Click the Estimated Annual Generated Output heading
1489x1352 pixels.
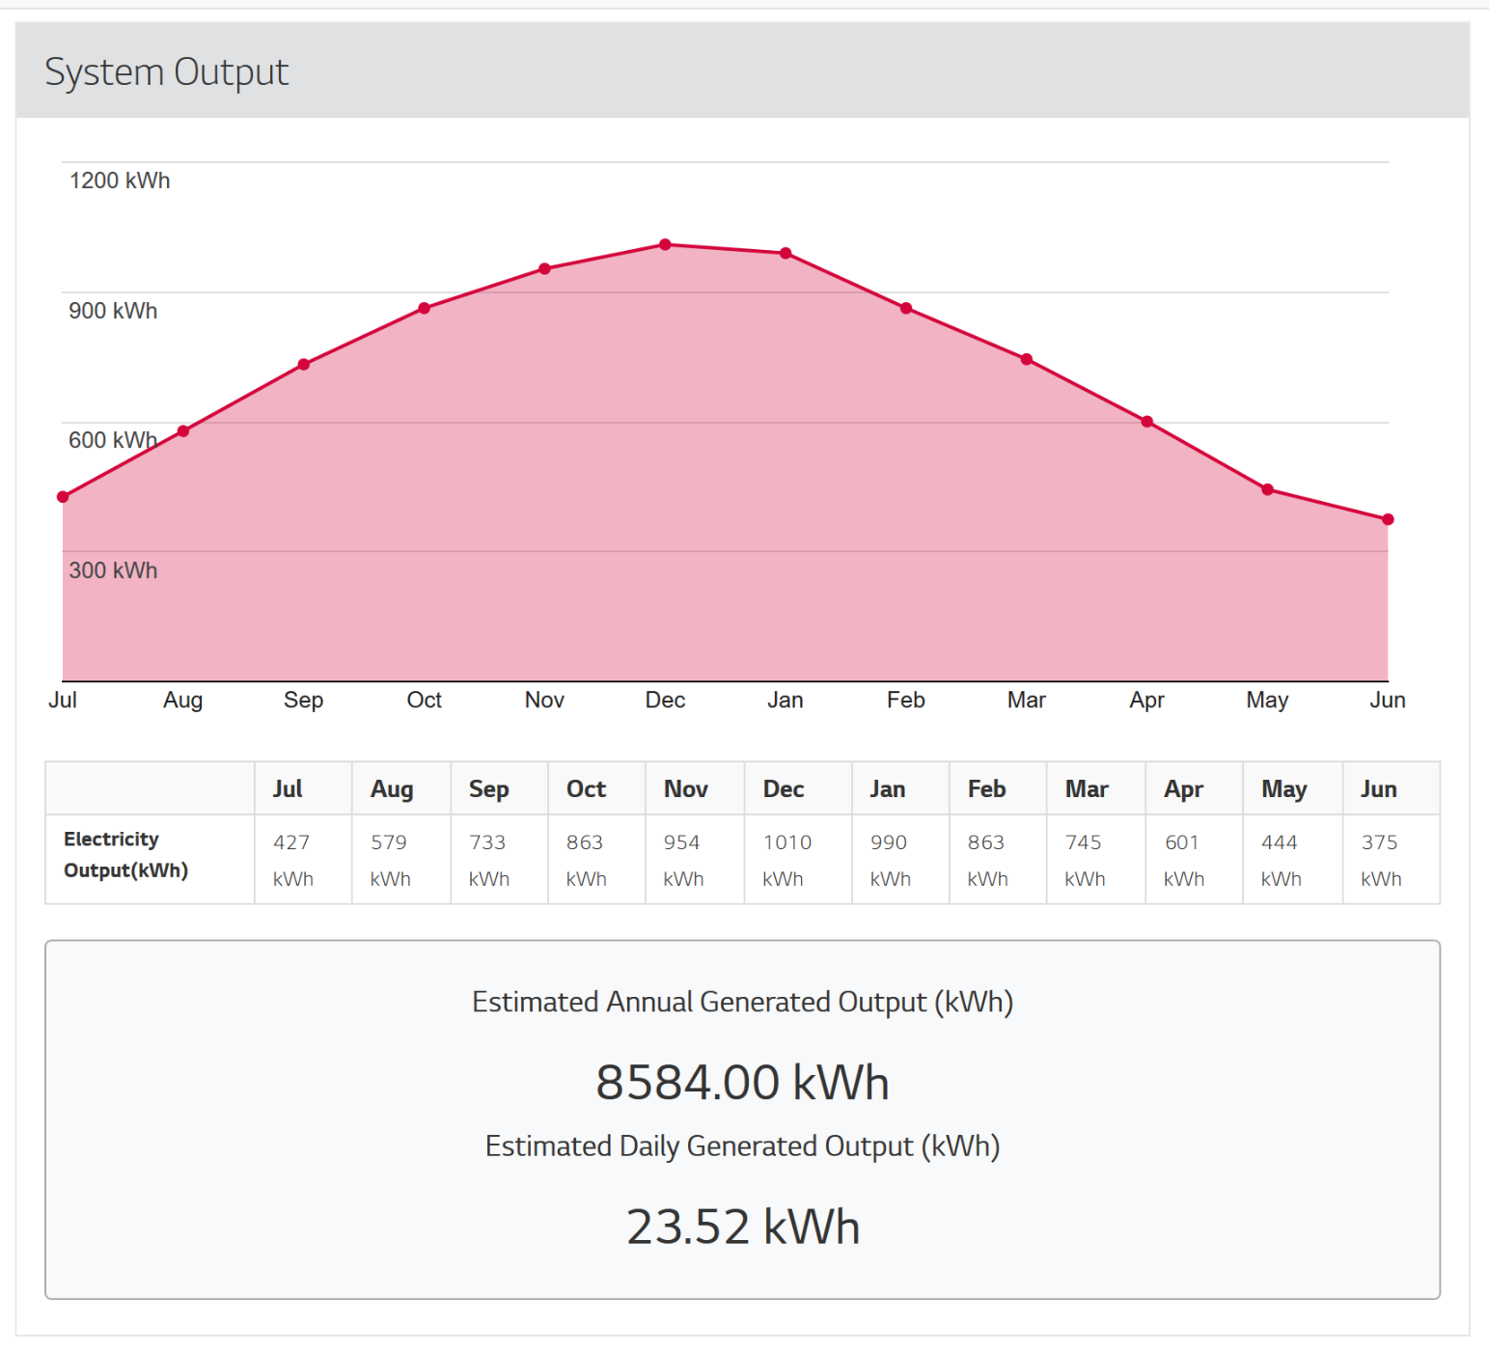coord(743,1002)
